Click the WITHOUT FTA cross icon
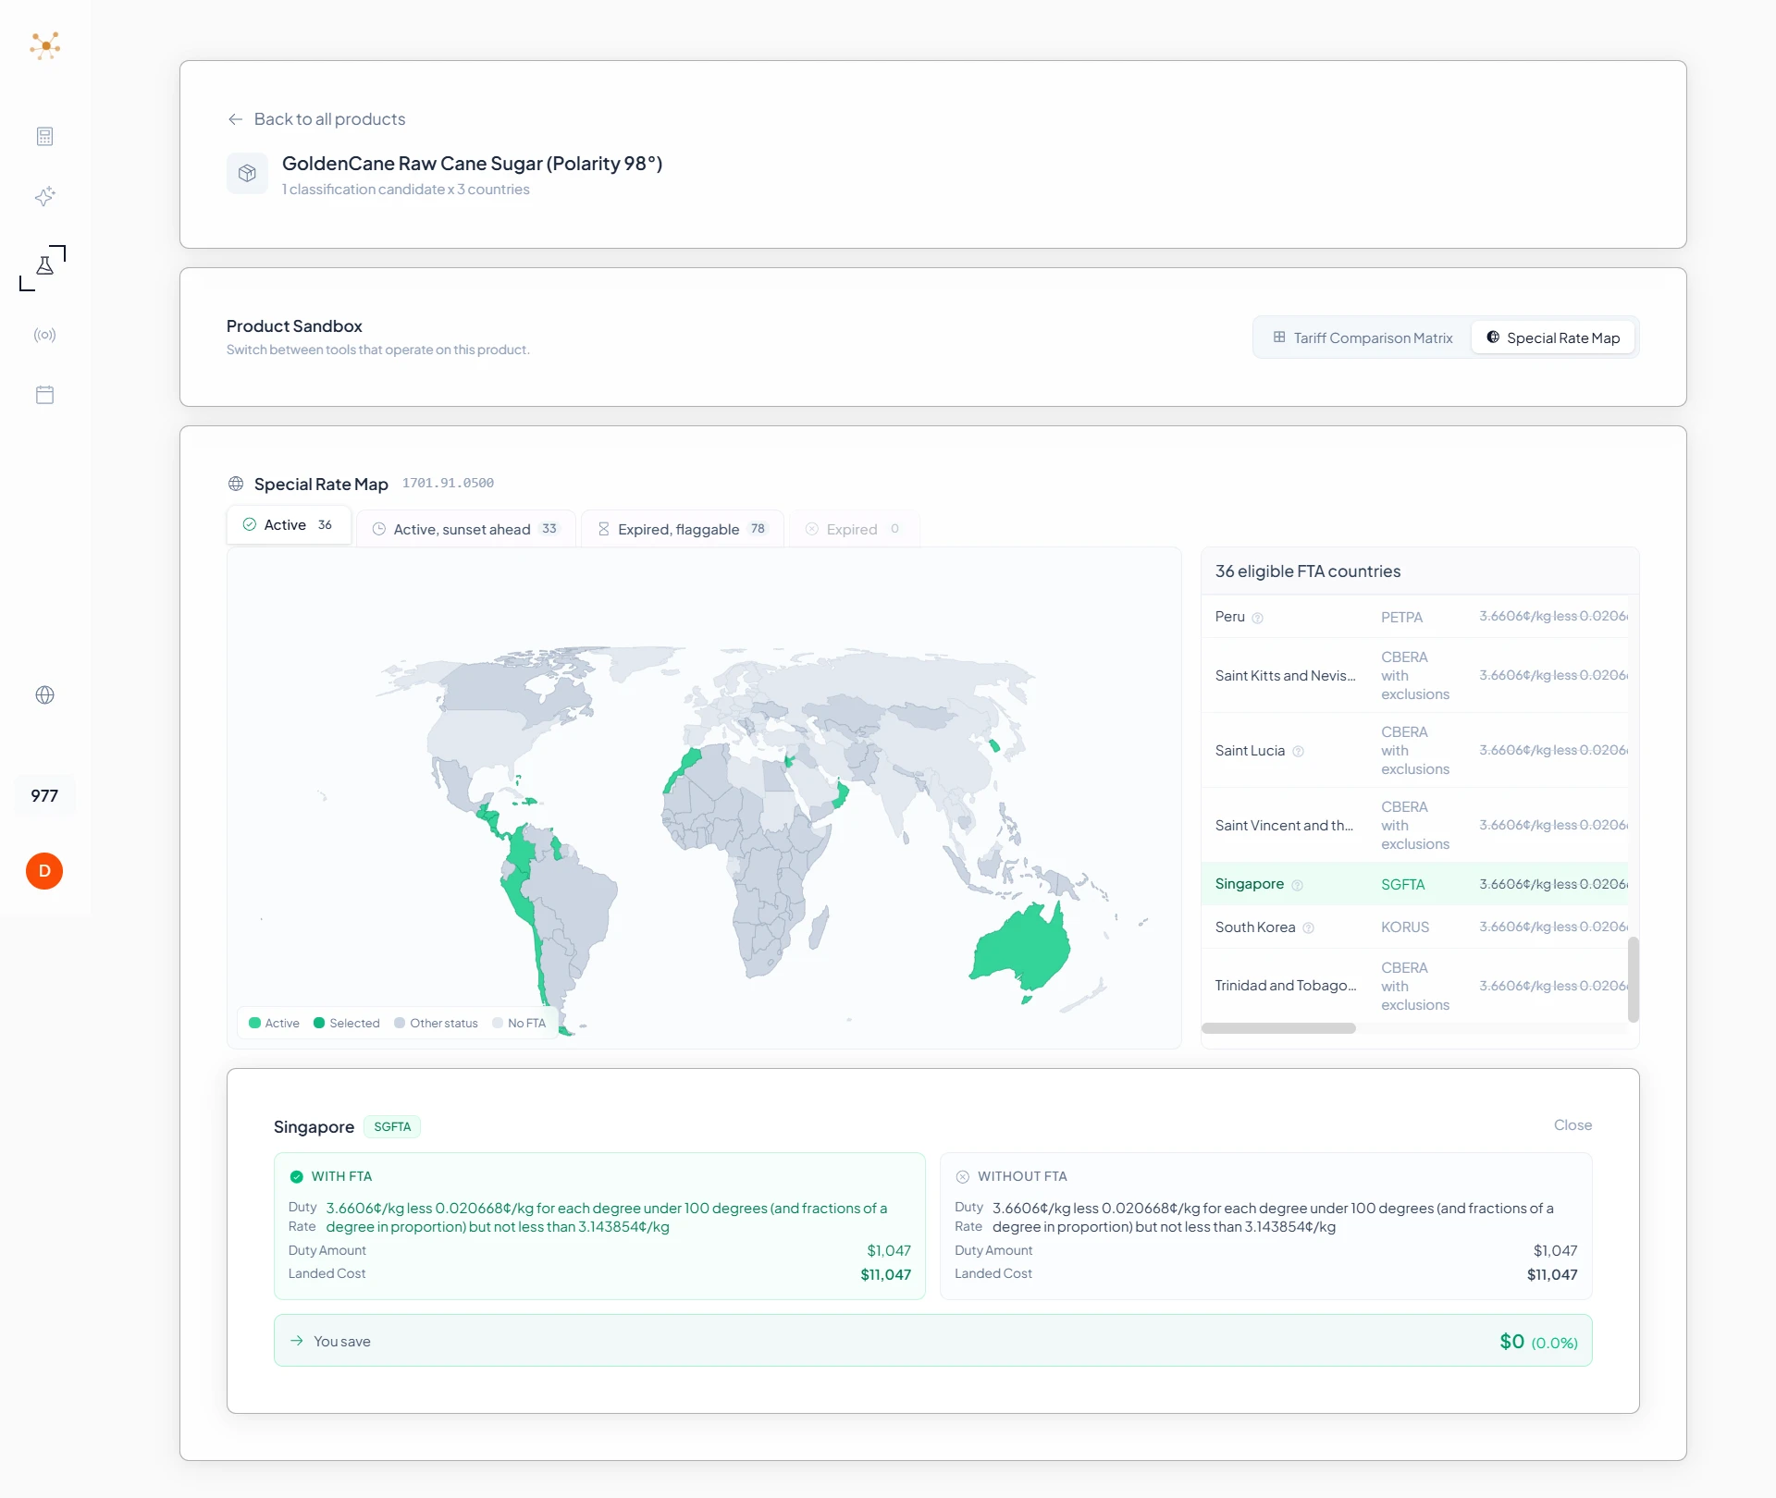This screenshot has height=1498, width=1776. [962, 1176]
